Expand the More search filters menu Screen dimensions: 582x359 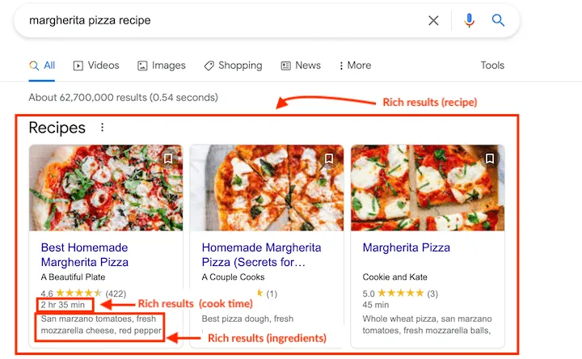pos(355,65)
